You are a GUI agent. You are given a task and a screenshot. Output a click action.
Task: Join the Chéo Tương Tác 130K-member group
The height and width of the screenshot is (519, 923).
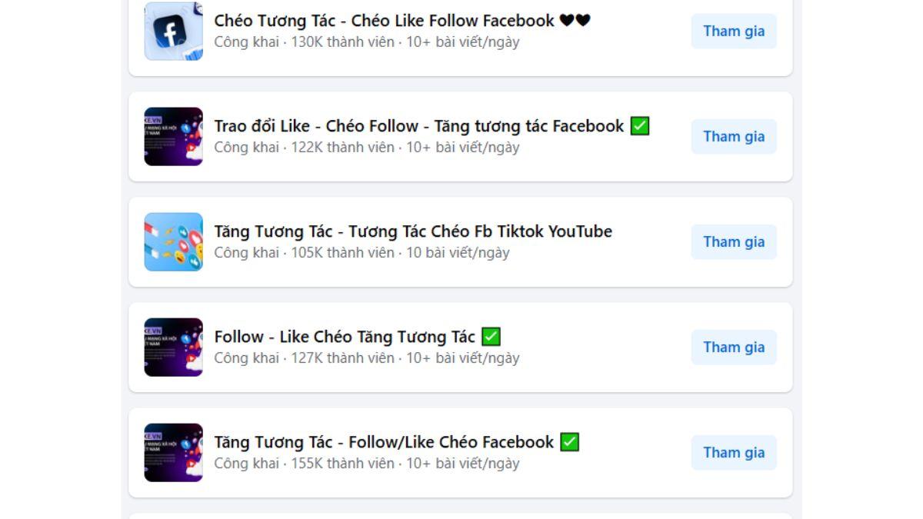click(x=734, y=32)
